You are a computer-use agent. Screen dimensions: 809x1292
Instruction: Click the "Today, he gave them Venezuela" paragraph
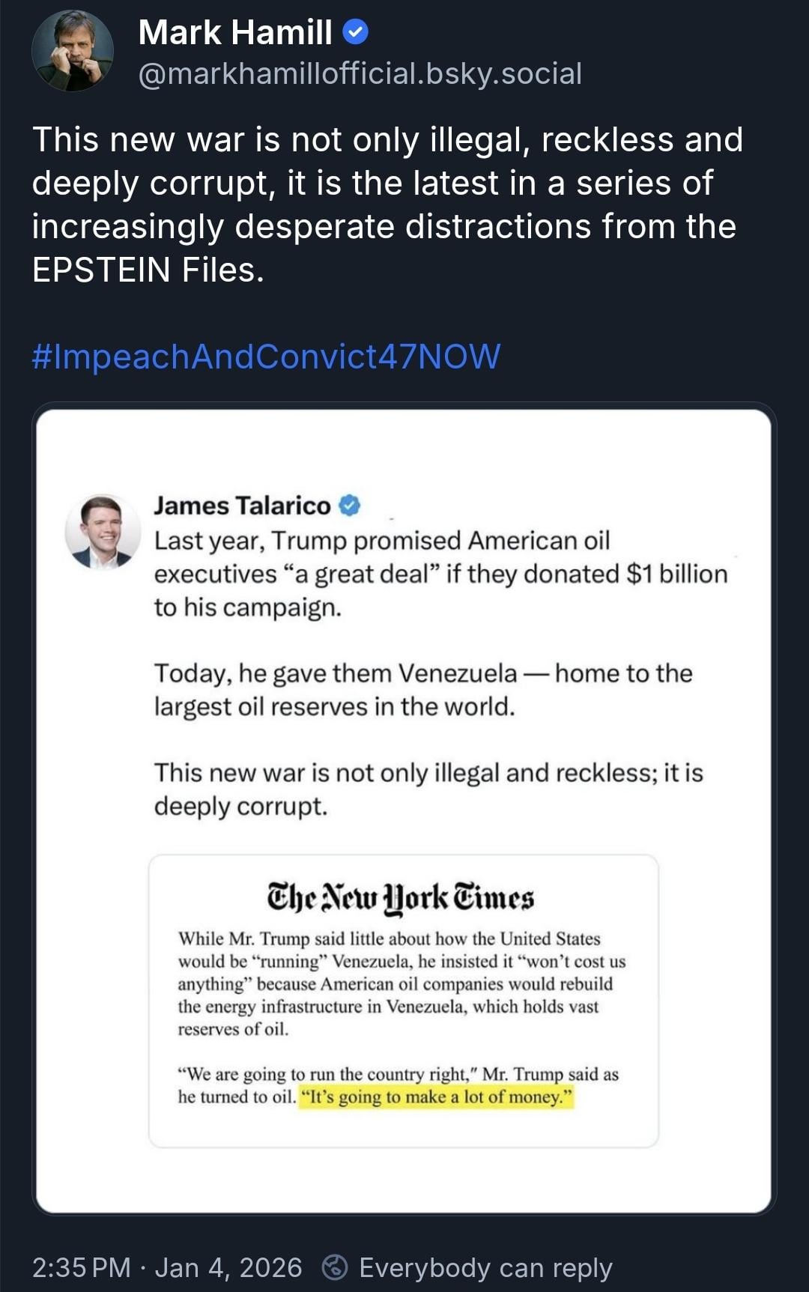point(423,690)
